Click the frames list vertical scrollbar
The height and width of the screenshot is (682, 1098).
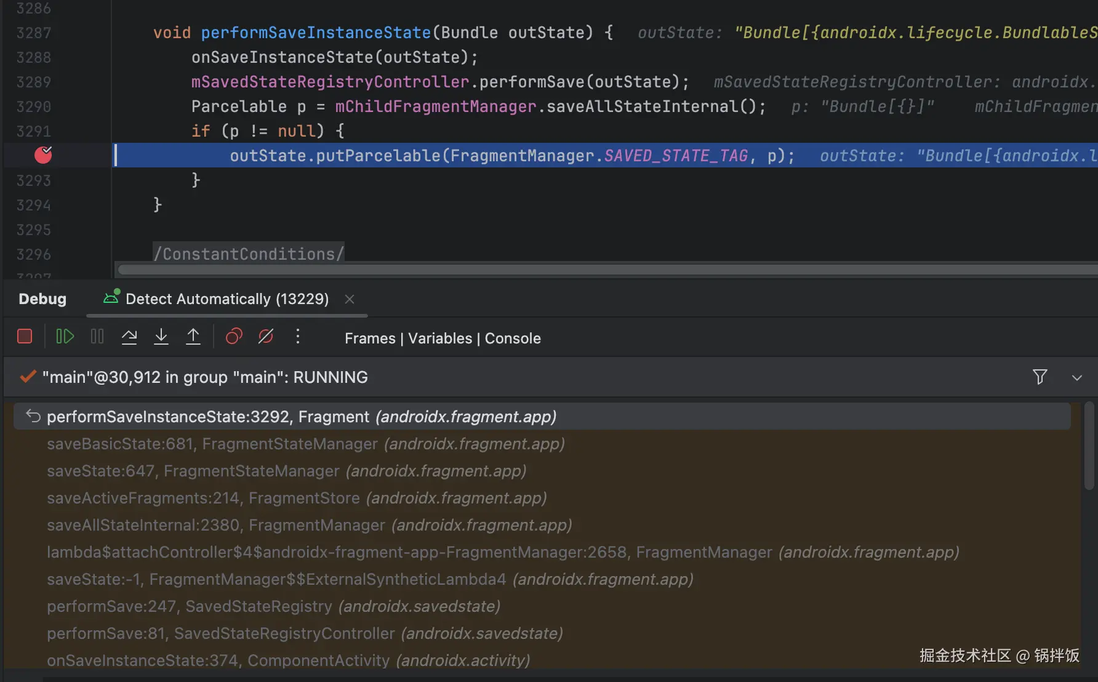point(1089,446)
